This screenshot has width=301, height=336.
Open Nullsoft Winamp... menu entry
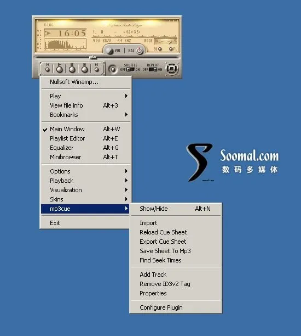(x=85, y=82)
